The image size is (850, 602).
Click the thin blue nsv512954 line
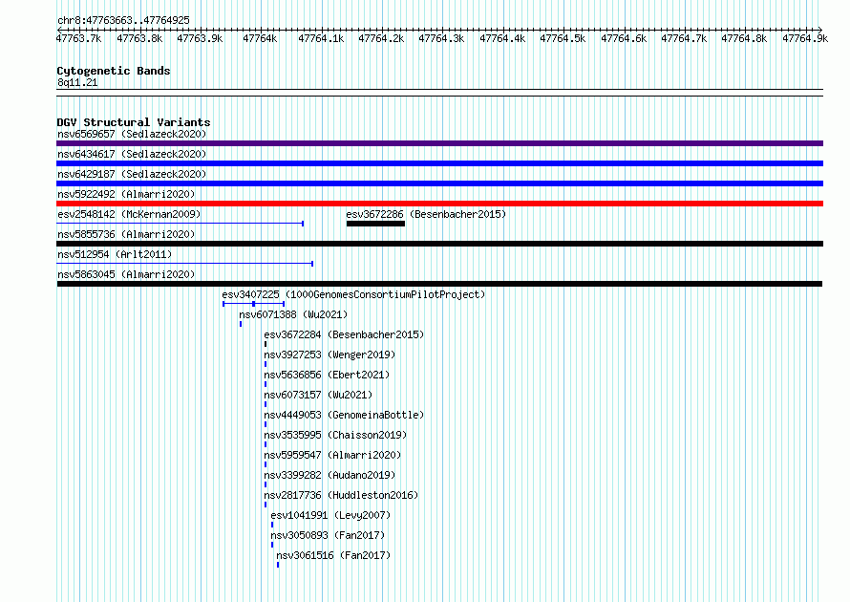[x=185, y=264]
